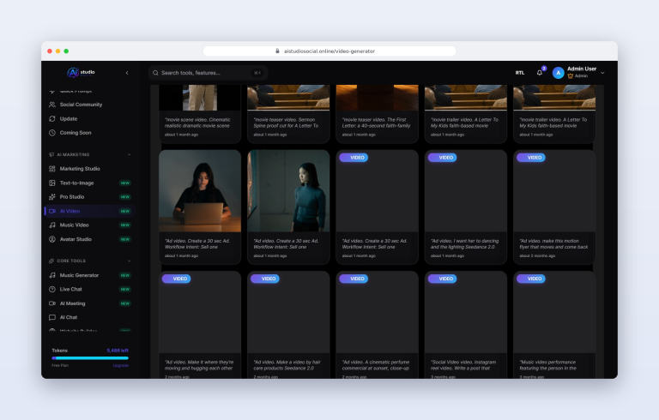Click the Coming Soon clock icon
Image resolution: width=659 pixels, height=420 pixels.
(52, 133)
